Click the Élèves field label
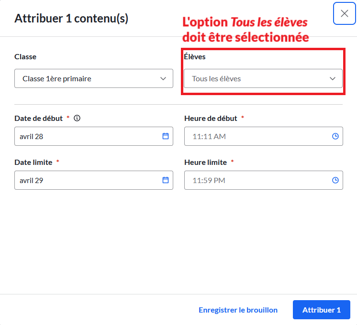 [195, 56]
